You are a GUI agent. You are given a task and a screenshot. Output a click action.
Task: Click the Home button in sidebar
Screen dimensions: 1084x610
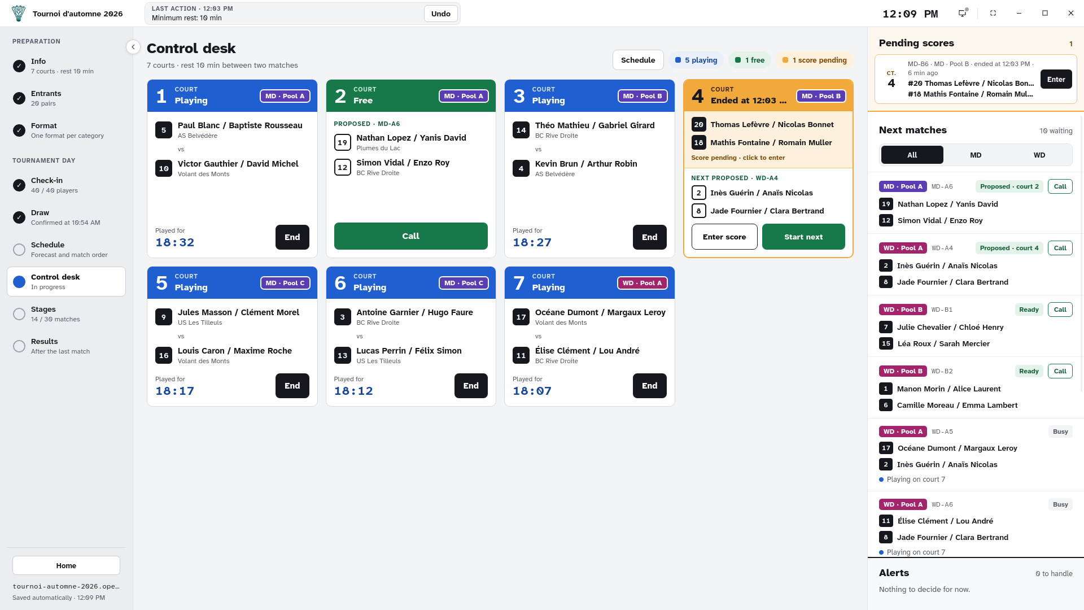(x=66, y=565)
